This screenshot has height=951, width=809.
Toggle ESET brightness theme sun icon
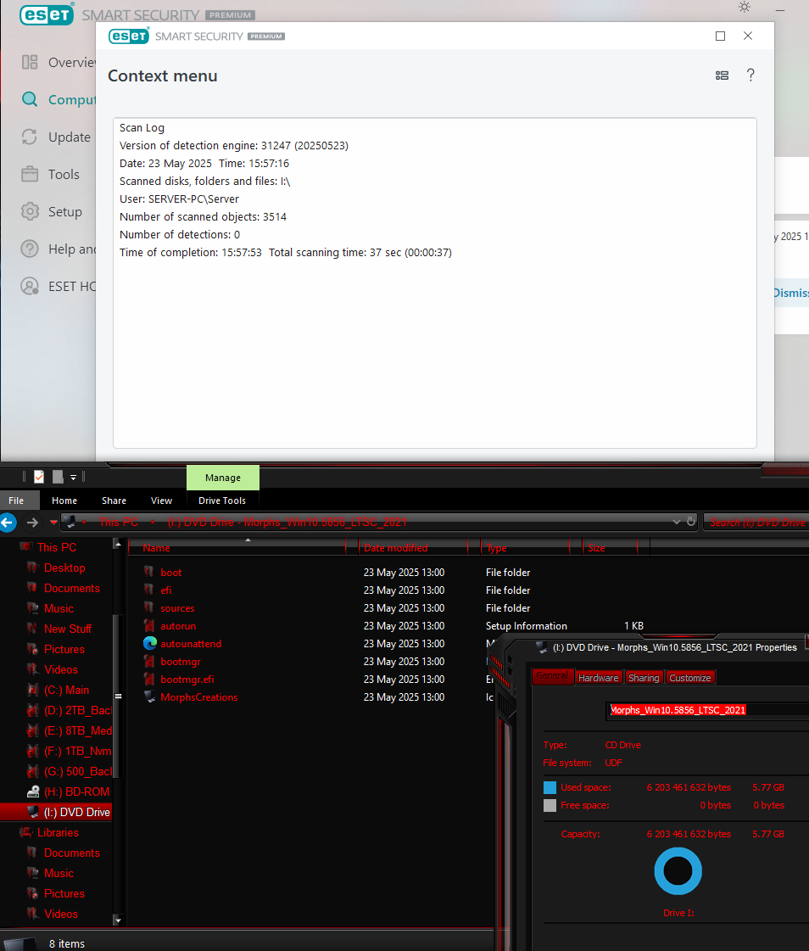coord(744,8)
